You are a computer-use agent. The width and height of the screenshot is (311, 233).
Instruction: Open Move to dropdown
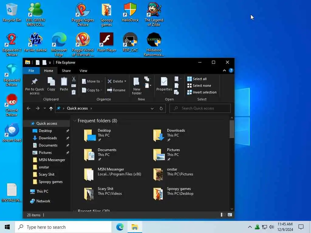pyautogui.click(x=92, y=81)
